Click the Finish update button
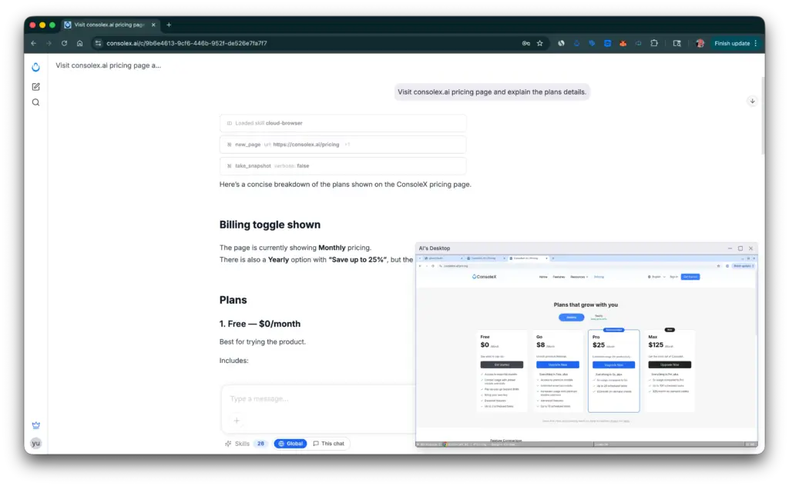 click(731, 44)
